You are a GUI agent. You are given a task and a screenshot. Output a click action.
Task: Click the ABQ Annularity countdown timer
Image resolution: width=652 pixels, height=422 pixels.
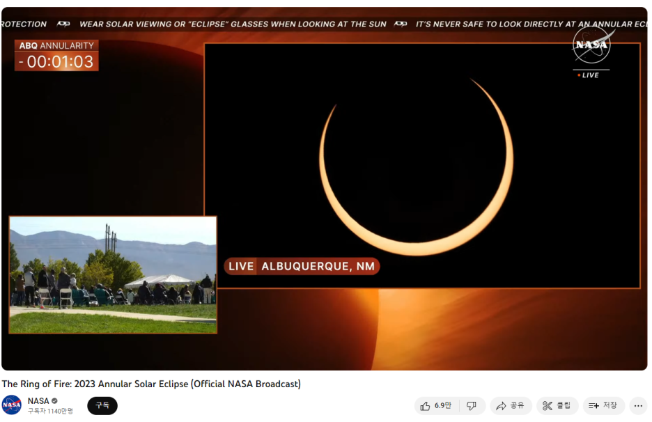tap(56, 55)
